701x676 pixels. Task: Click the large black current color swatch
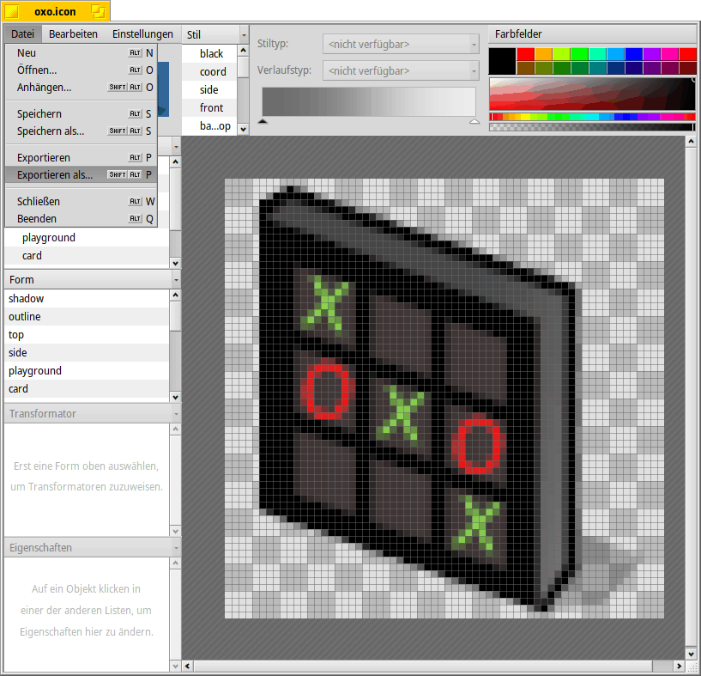[502, 61]
